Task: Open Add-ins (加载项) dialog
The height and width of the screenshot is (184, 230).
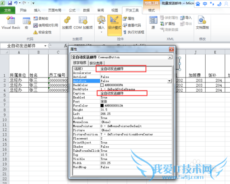Action: pyautogui.click(x=67, y=23)
